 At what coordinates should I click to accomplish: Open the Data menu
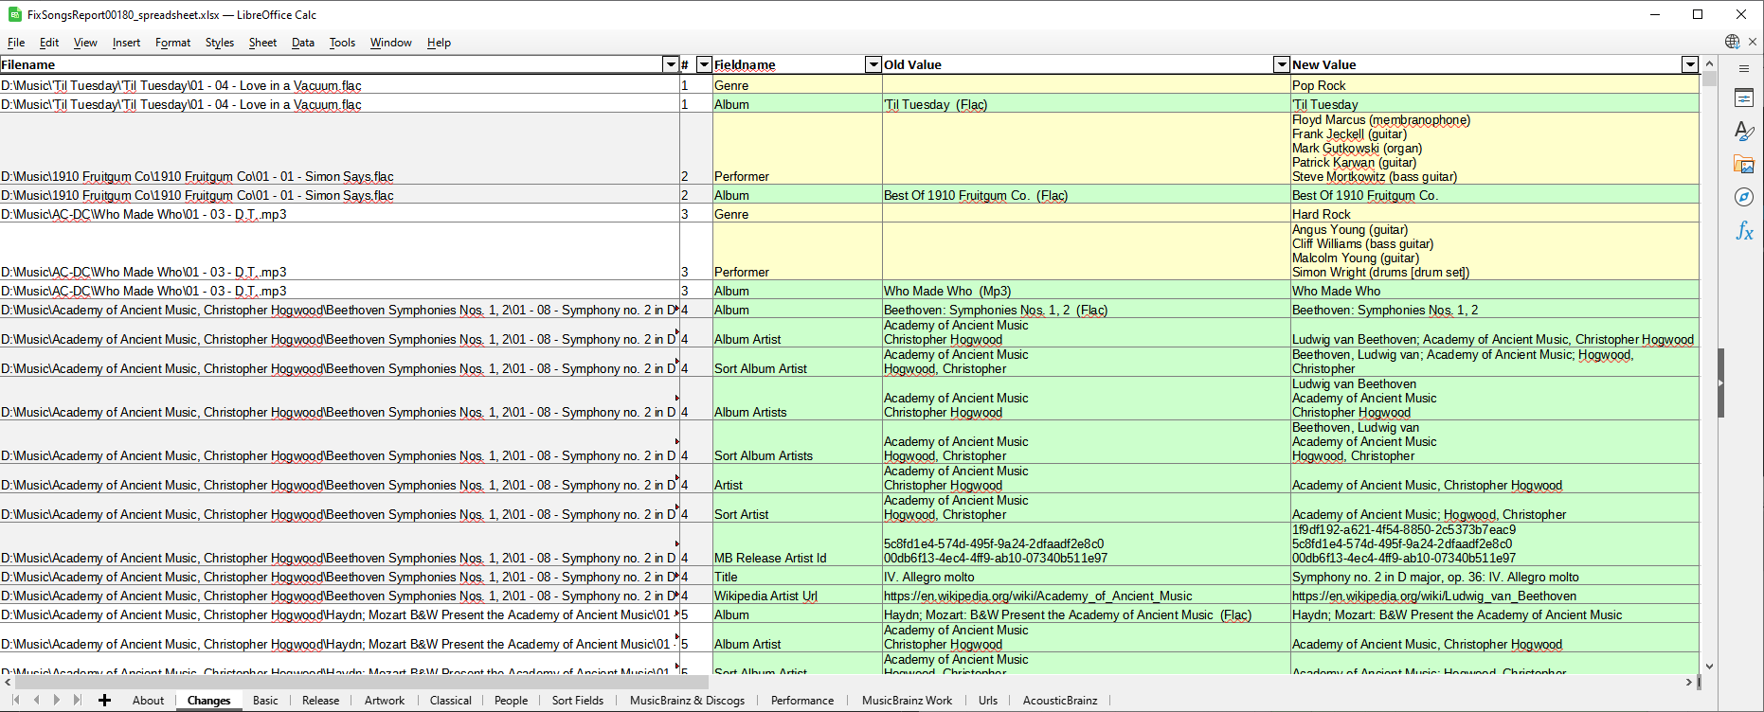point(303,43)
